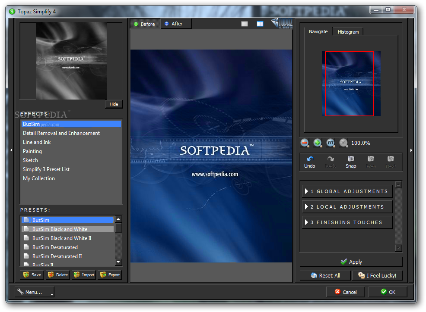Take a snapshot with Snap icon
The image size is (426, 312).
[x=351, y=159]
